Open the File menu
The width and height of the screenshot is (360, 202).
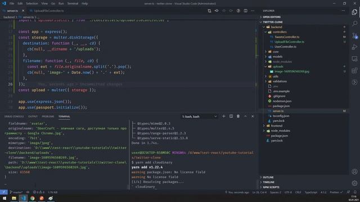12,3
